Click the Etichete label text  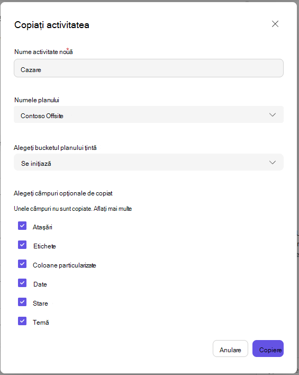pos(44,246)
